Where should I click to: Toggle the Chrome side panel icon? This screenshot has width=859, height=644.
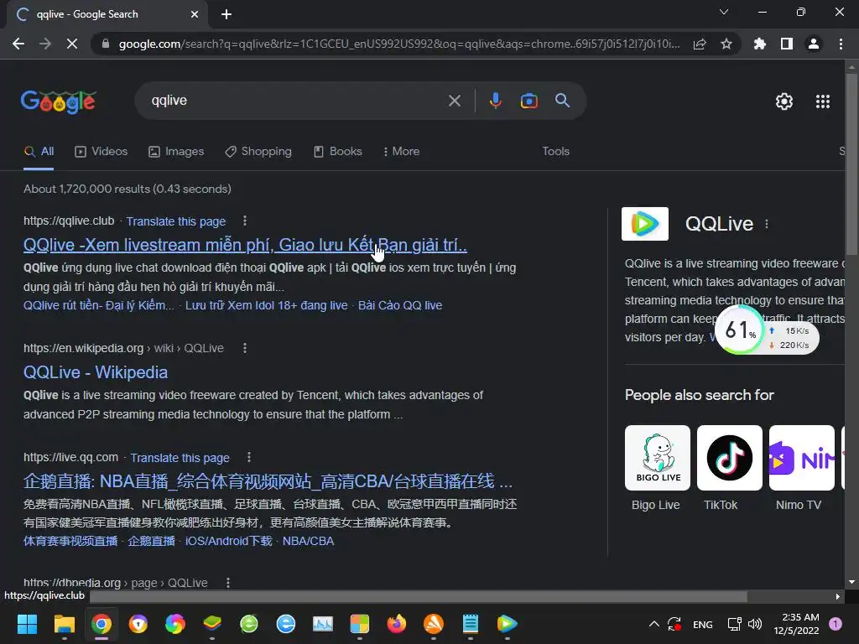[x=787, y=44]
